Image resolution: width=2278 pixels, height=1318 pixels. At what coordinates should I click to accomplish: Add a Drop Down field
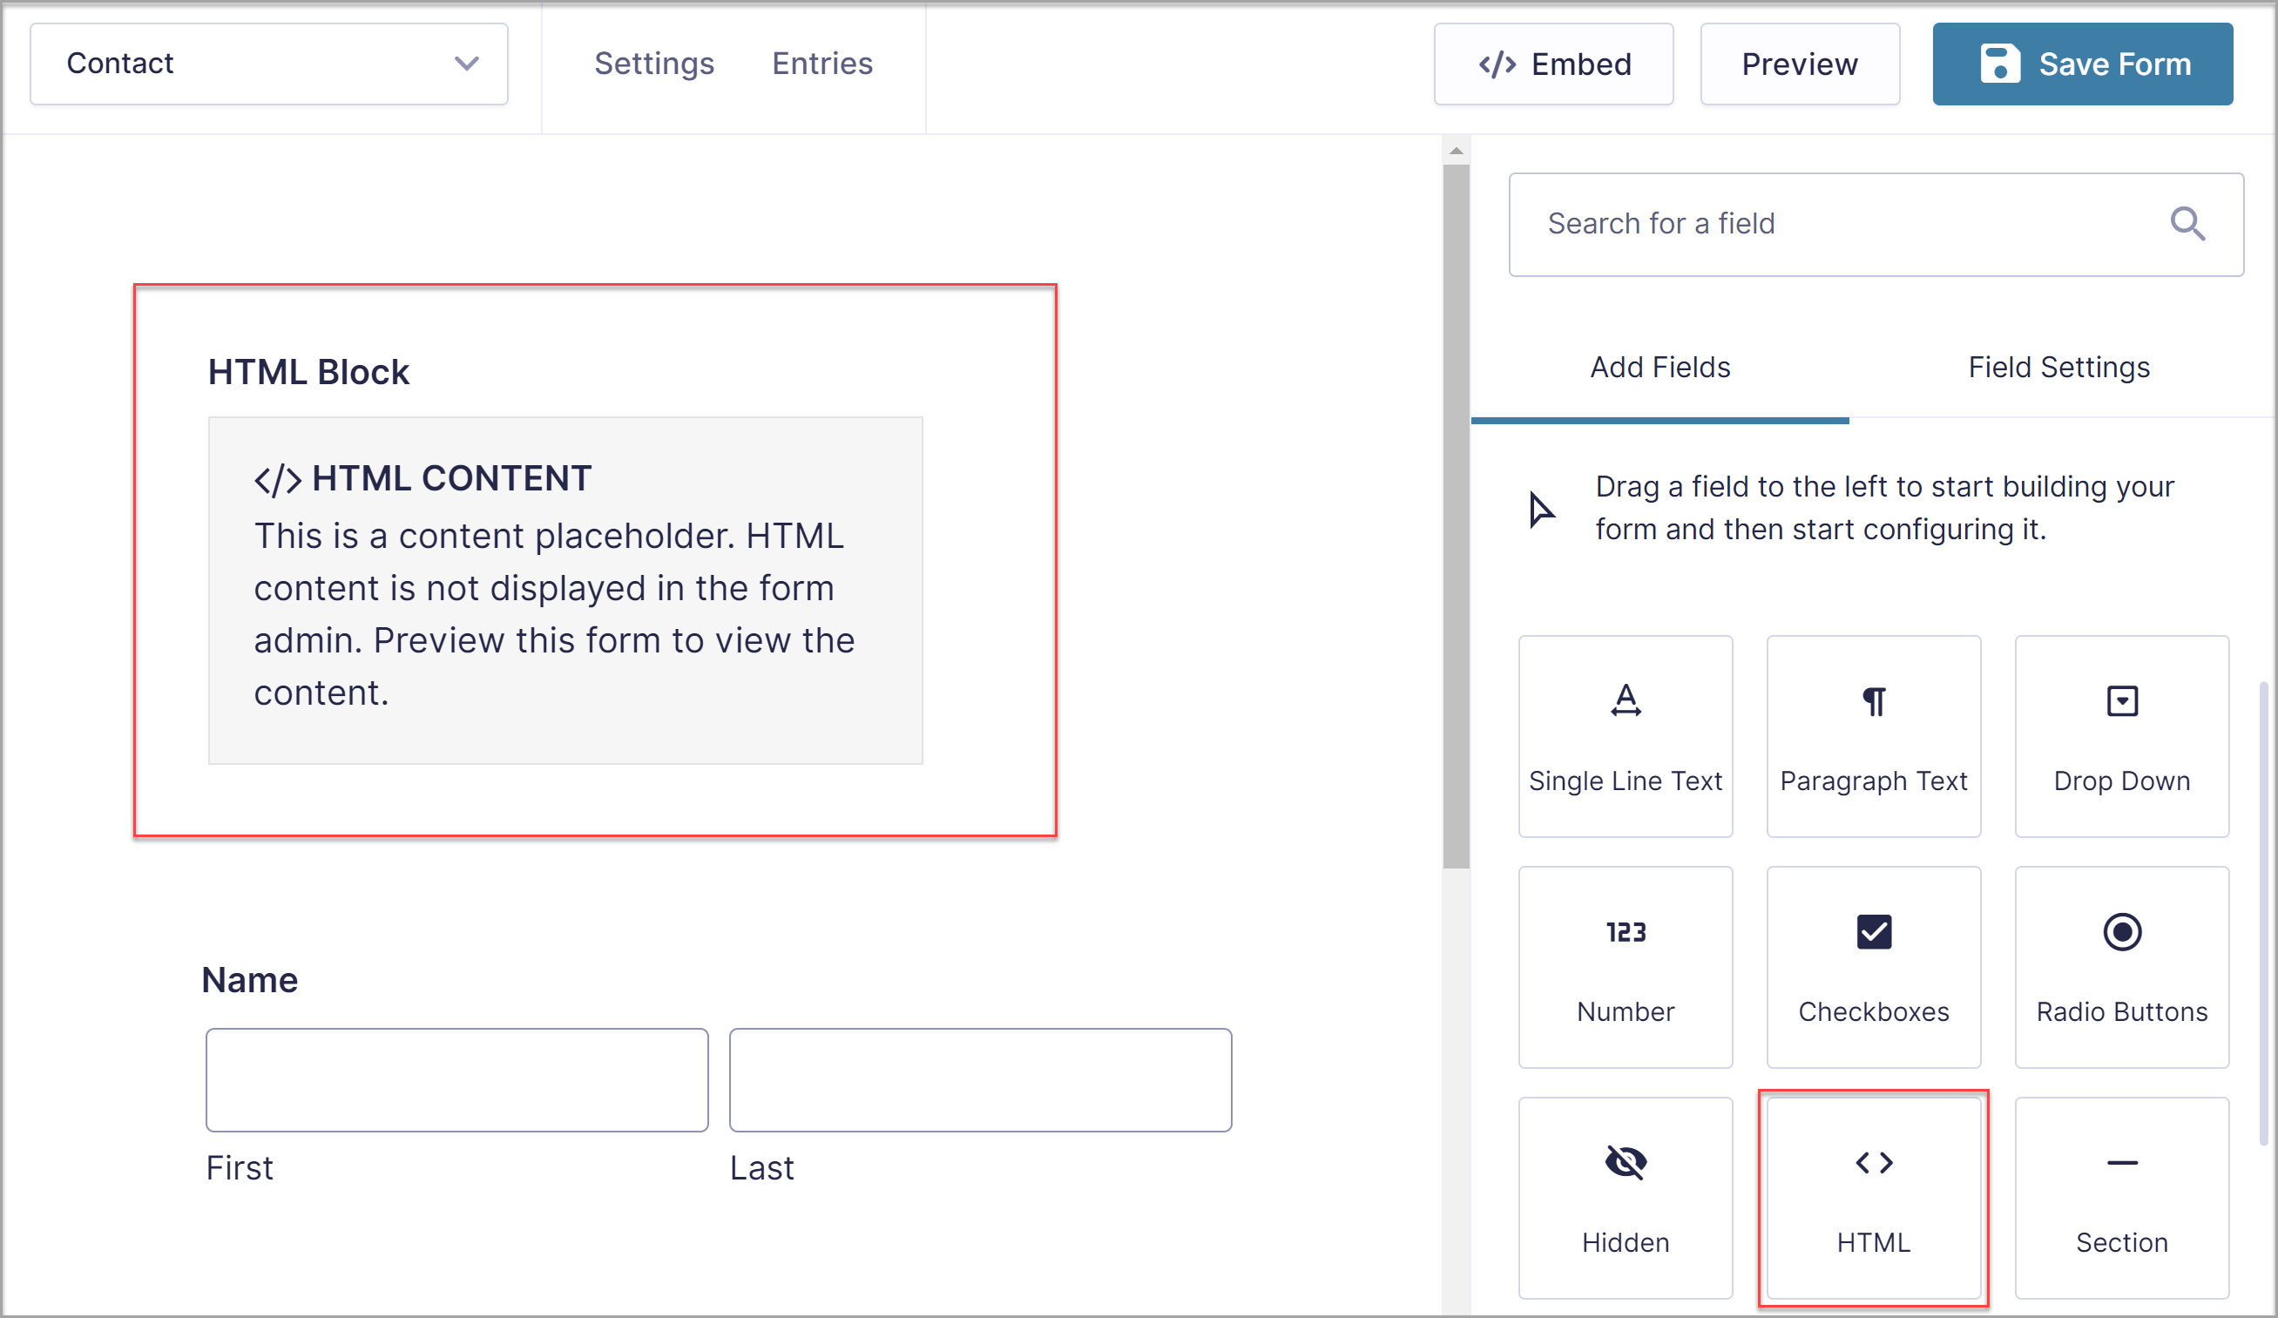coord(2121,736)
